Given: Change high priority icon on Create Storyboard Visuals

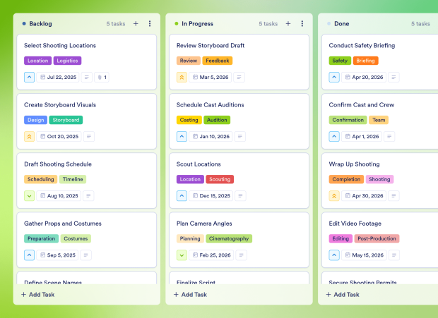Looking at the screenshot, I should 30,137.
